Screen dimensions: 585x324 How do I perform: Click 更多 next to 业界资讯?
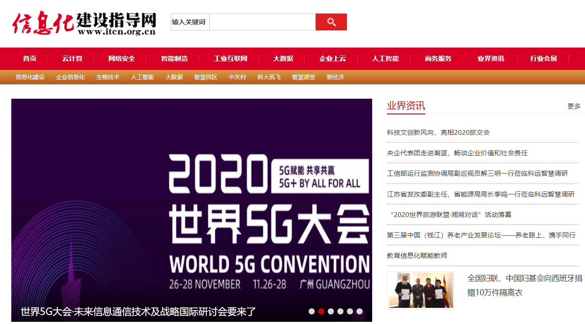[574, 107]
